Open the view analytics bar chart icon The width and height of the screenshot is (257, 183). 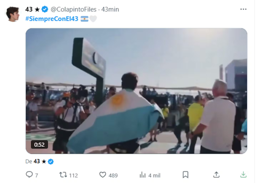142,175
